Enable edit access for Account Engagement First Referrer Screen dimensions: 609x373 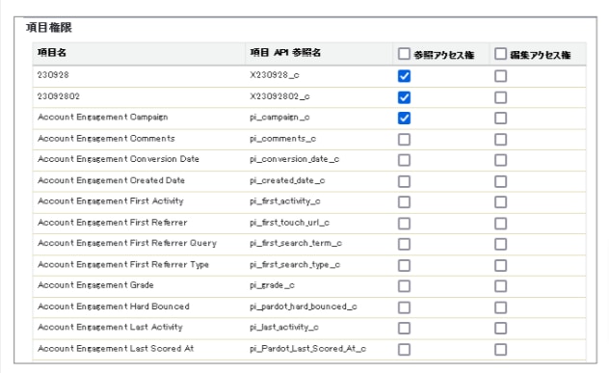tap(501, 223)
